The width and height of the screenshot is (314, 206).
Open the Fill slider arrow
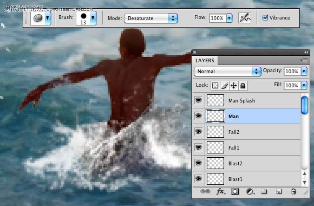click(x=304, y=85)
